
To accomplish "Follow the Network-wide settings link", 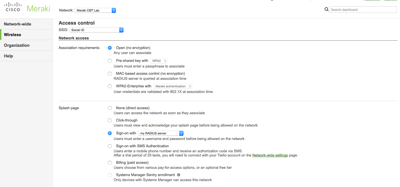I will coord(270,155).
